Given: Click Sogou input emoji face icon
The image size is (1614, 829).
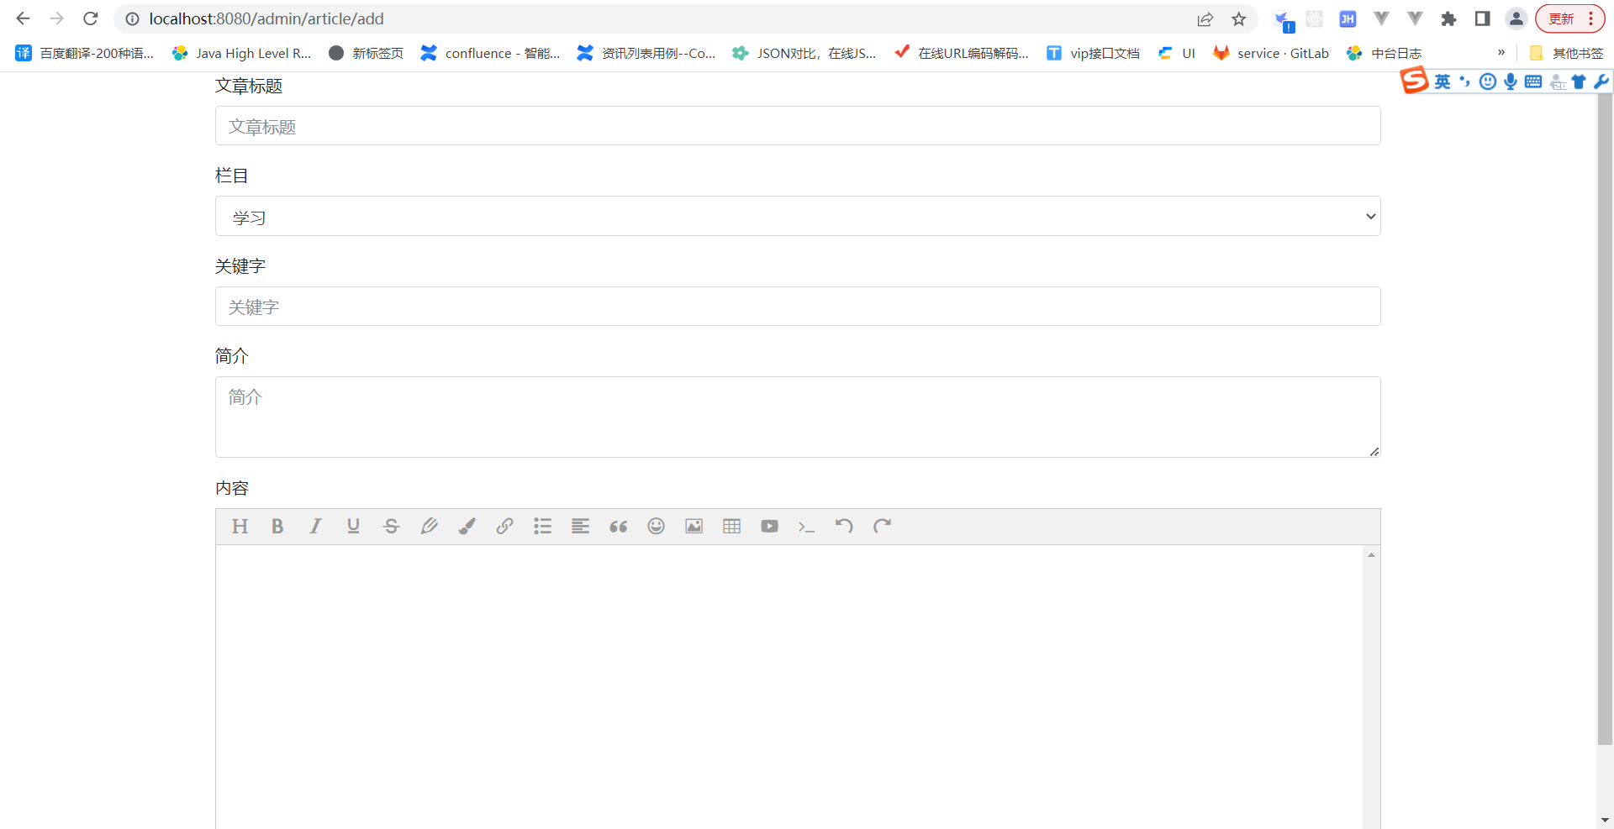Looking at the screenshot, I should tap(1488, 81).
